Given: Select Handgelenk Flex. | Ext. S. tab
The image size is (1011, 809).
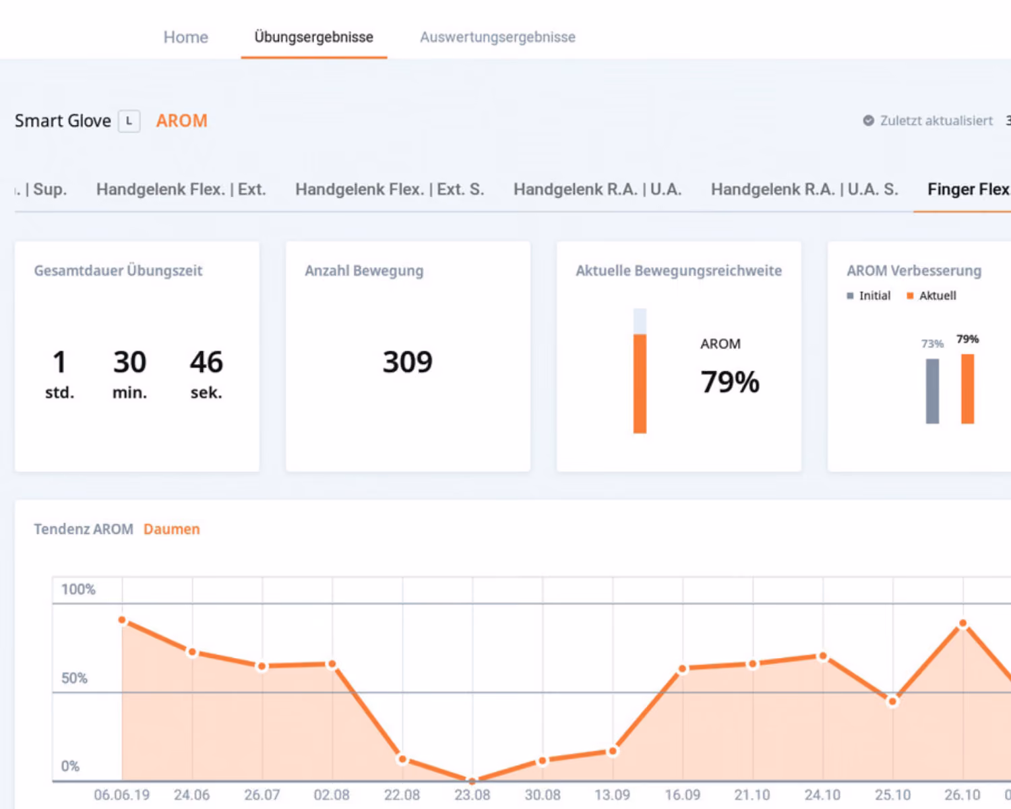Looking at the screenshot, I should point(390,189).
